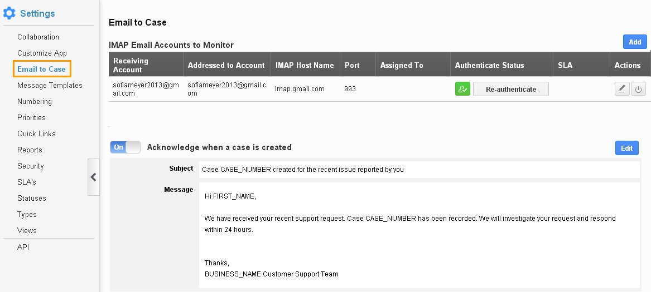
Task: Select SLA's in the sidebar
Action: tap(27, 182)
